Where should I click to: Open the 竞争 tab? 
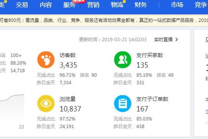(201, 5)
